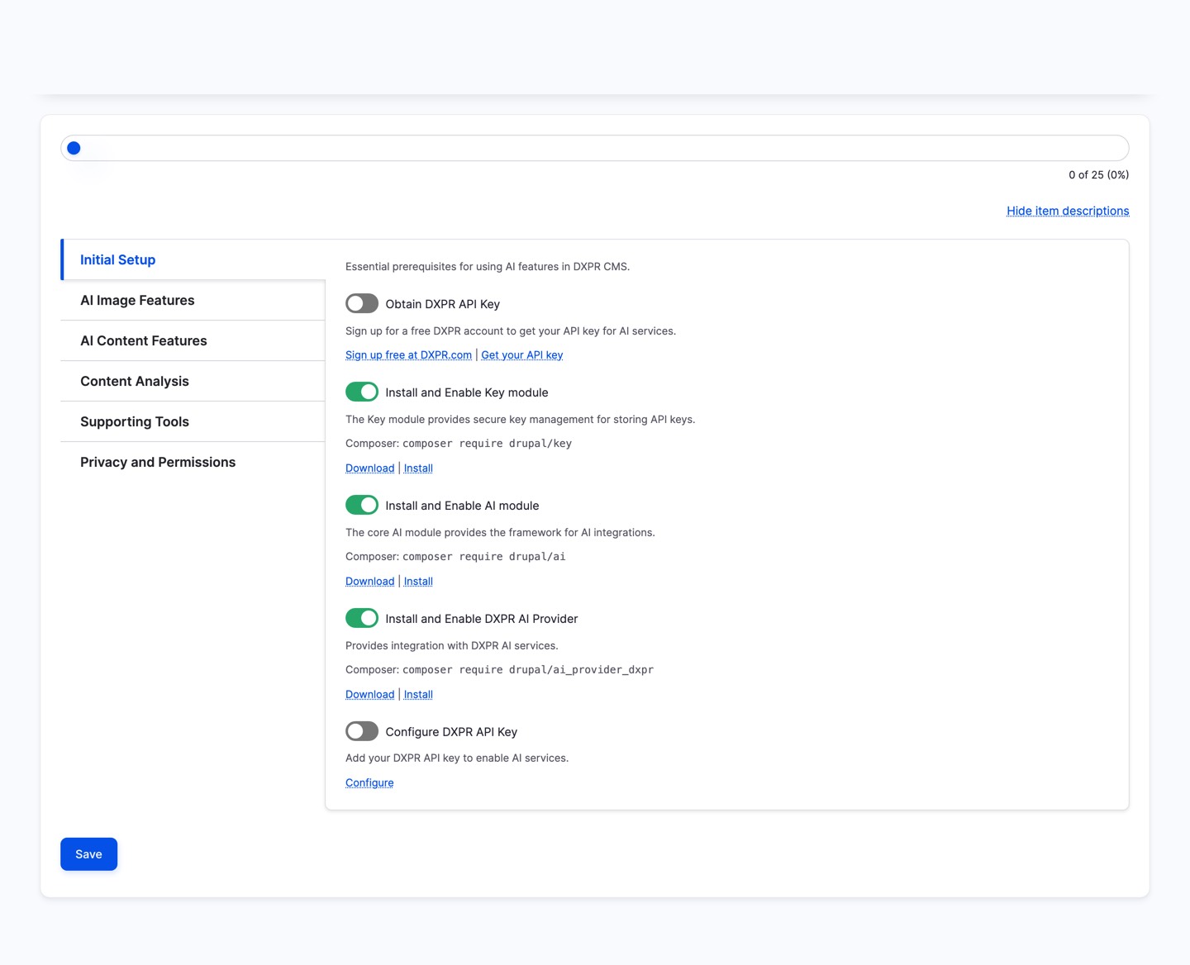This screenshot has width=1190, height=965.
Task: Click Install link under drupal/key composer line
Action: [418, 468]
